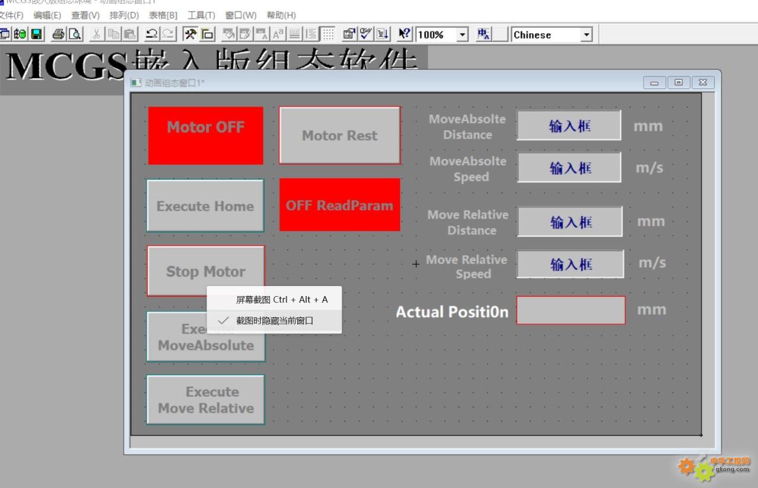This screenshot has width=758, height=488.
Task: Click the Paste clipboard icon
Action: point(130,34)
